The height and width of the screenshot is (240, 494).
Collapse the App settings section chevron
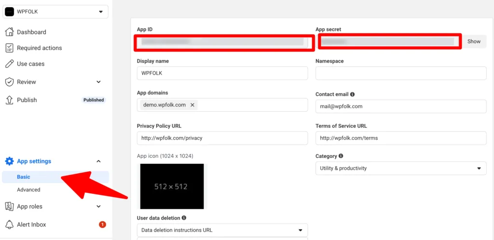coord(98,161)
